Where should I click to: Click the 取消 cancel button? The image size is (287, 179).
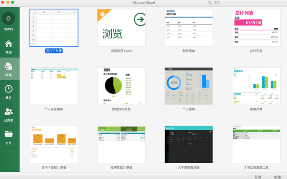coord(257,177)
